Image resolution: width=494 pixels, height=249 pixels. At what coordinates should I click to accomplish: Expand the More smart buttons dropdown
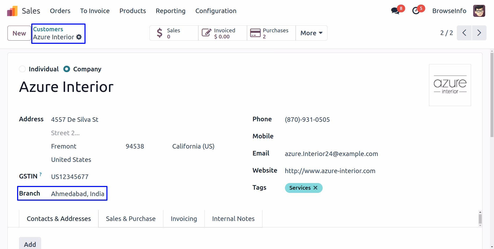[311, 33]
